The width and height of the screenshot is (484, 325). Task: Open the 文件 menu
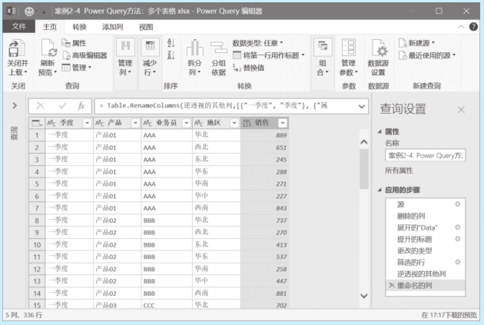coord(19,27)
